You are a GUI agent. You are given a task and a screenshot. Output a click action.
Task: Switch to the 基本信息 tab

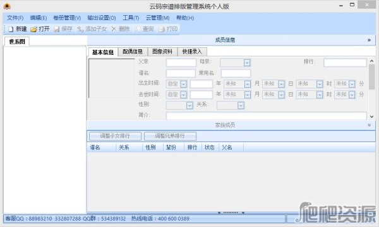[x=103, y=52]
